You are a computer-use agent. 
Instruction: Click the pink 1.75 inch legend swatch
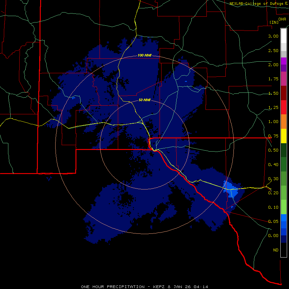point(284,79)
